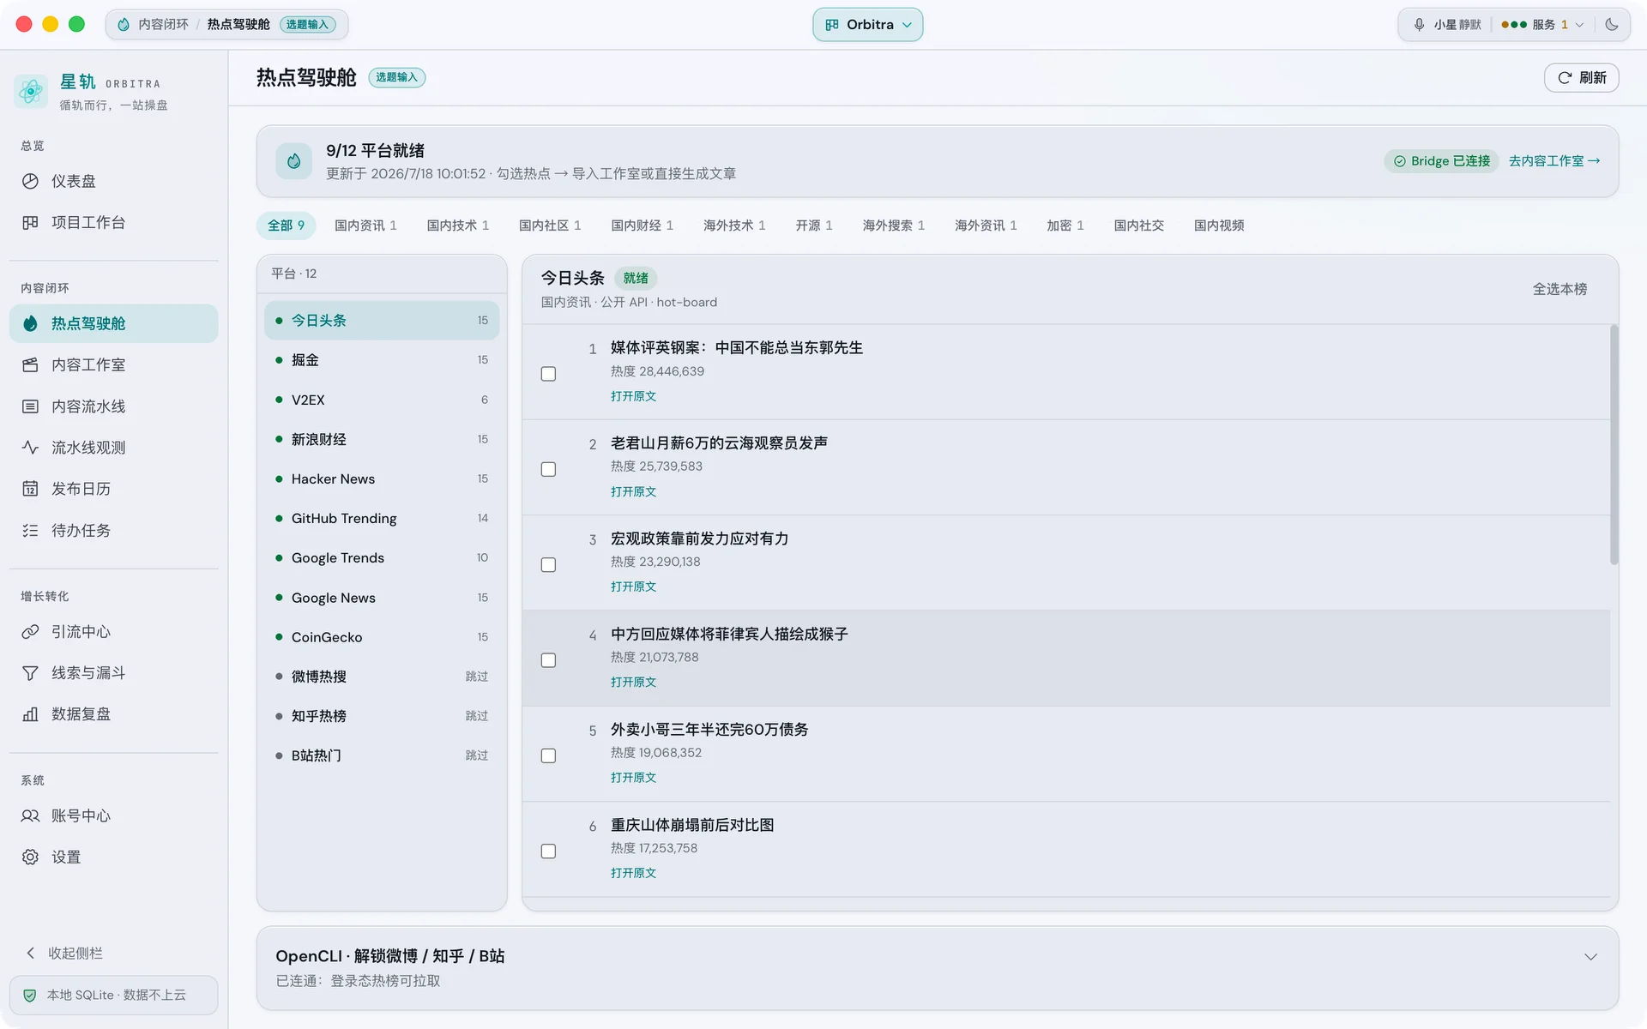Select Google News platform
This screenshot has width=1647, height=1029.
(382, 598)
